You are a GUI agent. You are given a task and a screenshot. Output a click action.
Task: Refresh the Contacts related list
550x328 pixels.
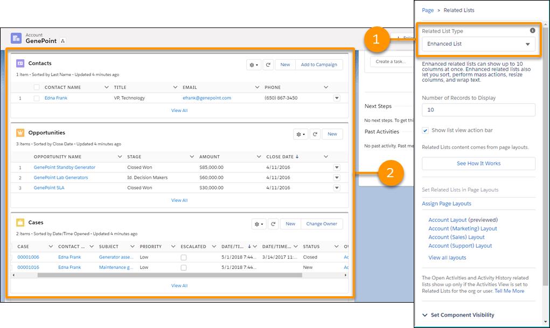(x=268, y=65)
